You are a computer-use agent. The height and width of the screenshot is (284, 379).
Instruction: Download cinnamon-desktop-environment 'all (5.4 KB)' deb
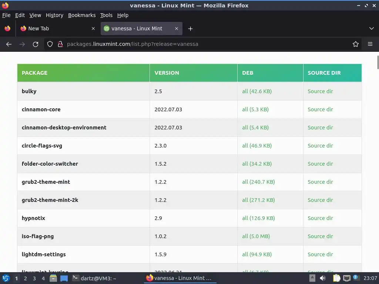255,128
